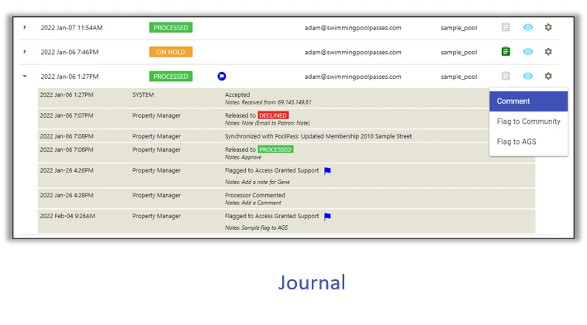Image resolution: width=587 pixels, height=325 pixels.
Task: Expand the 2022 Jan-06 7:46PM record
Action: pyautogui.click(x=25, y=52)
